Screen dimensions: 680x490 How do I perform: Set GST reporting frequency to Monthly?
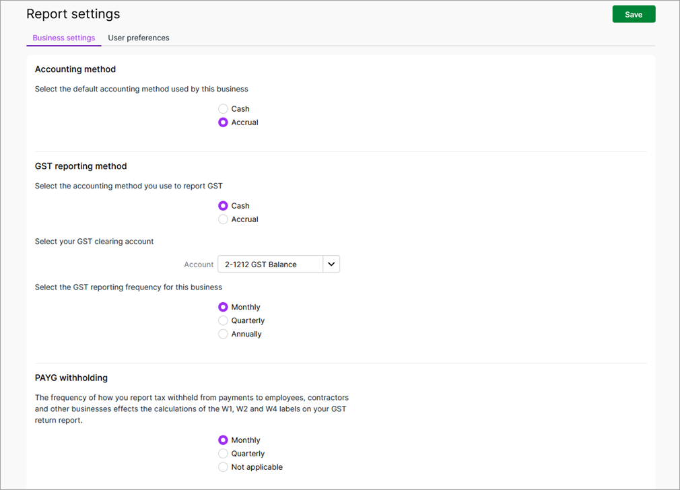pyautogui.click(x=223, y=307)
